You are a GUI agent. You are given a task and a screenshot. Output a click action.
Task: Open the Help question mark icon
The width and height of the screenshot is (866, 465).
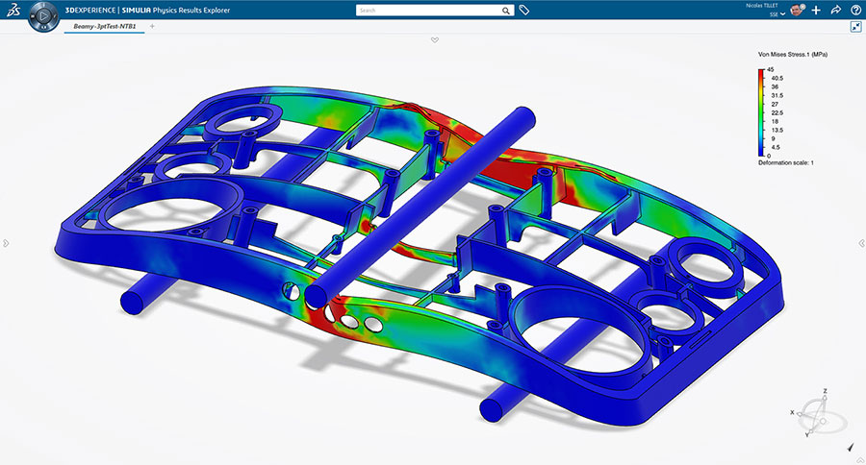click(855, 10)
